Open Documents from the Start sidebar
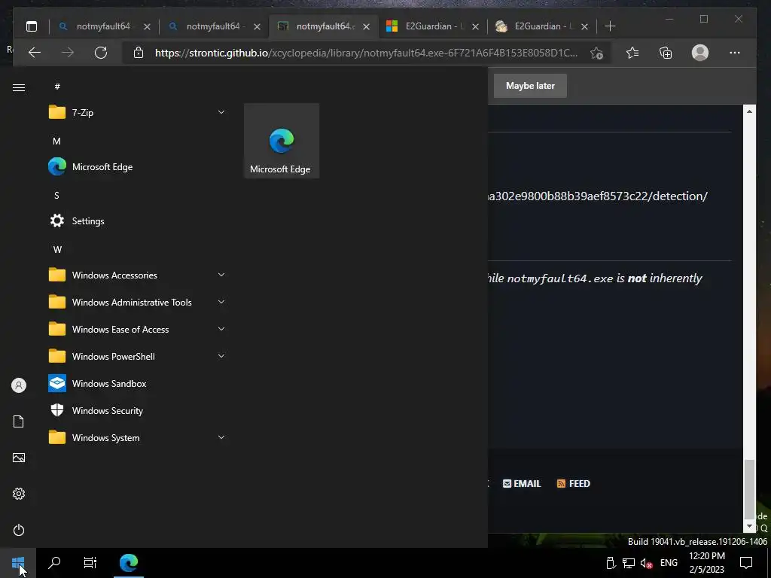Viewport: 771px width, 578px height. [x=19, y=421]
